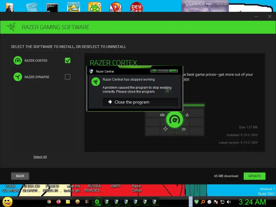Open the ULTRA CD BLOATW... desktop shortcut label
The height and width of the screenshot is (207, 276).
(31, 188)
